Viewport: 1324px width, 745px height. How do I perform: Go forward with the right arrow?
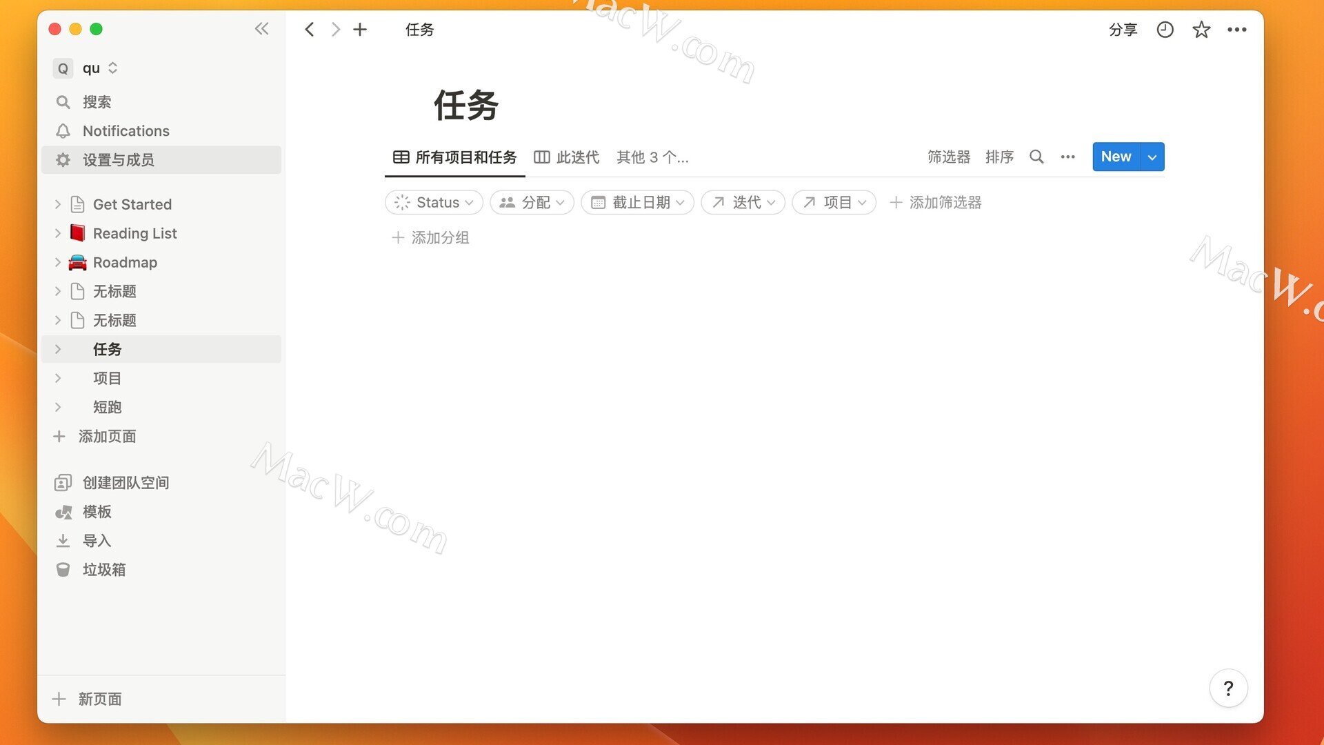(x=335, y=30)
